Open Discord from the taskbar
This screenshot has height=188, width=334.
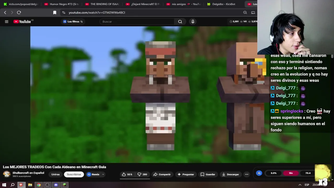pos(56,185)
